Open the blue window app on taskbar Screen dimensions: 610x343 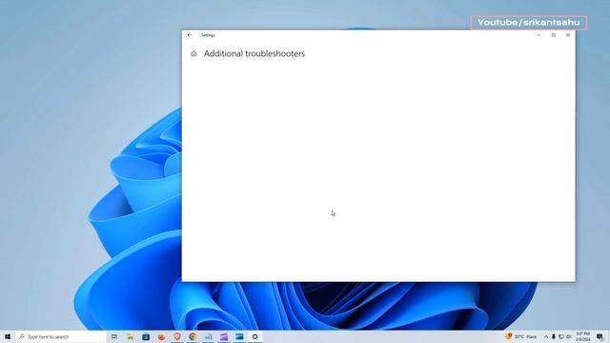coord(239,336)
